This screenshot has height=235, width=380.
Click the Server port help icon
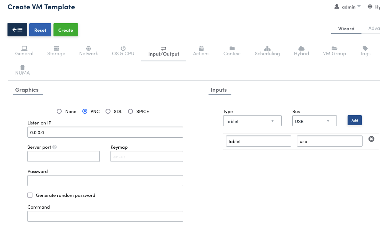(x=55, y=147)
